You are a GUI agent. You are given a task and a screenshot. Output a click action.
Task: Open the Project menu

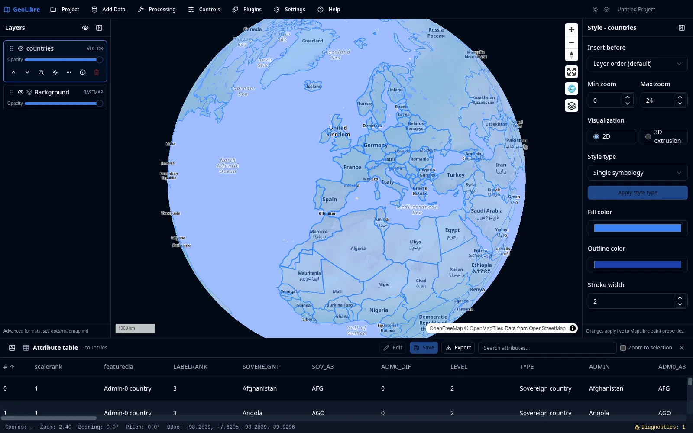(65, 9)
